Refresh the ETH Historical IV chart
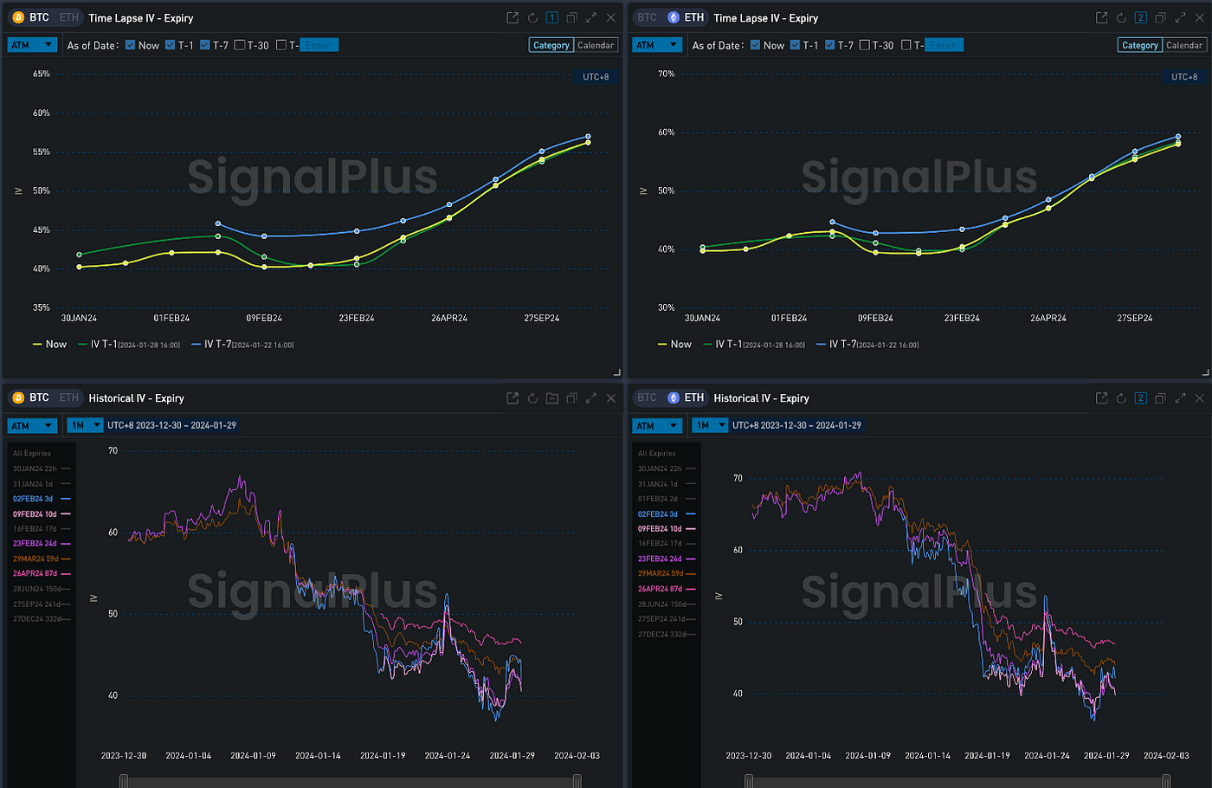The width and height of the screenshot is (1212, 788). point(1121,398)
